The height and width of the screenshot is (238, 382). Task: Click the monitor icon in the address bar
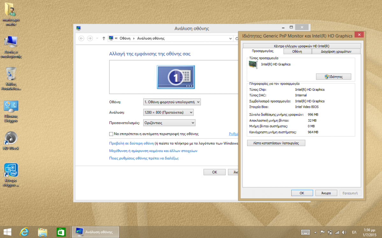[x=111, y=38]
